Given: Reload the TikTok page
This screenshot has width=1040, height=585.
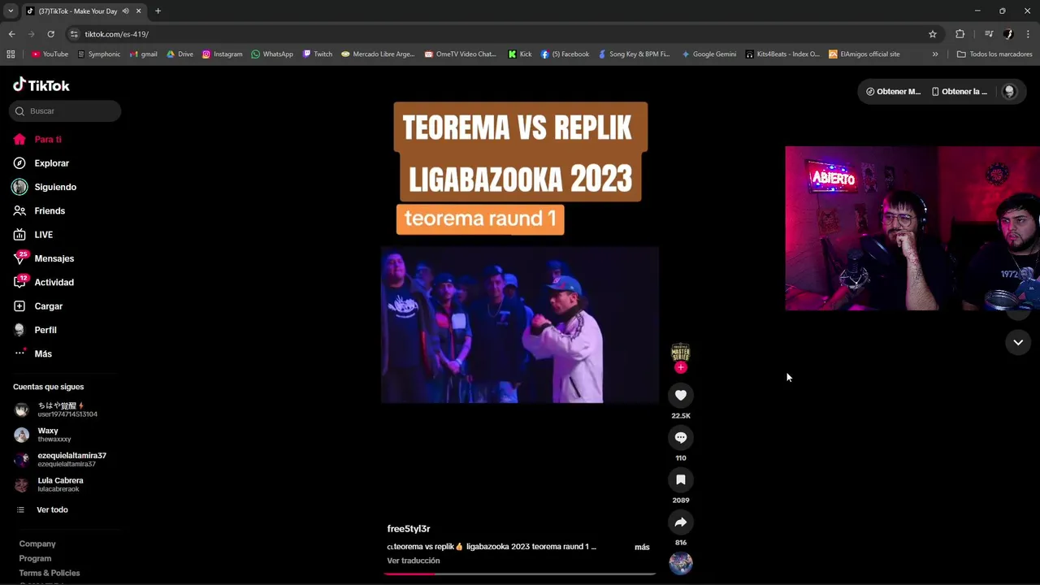Looking at the screenshot, I should click(x=50, y=34).
